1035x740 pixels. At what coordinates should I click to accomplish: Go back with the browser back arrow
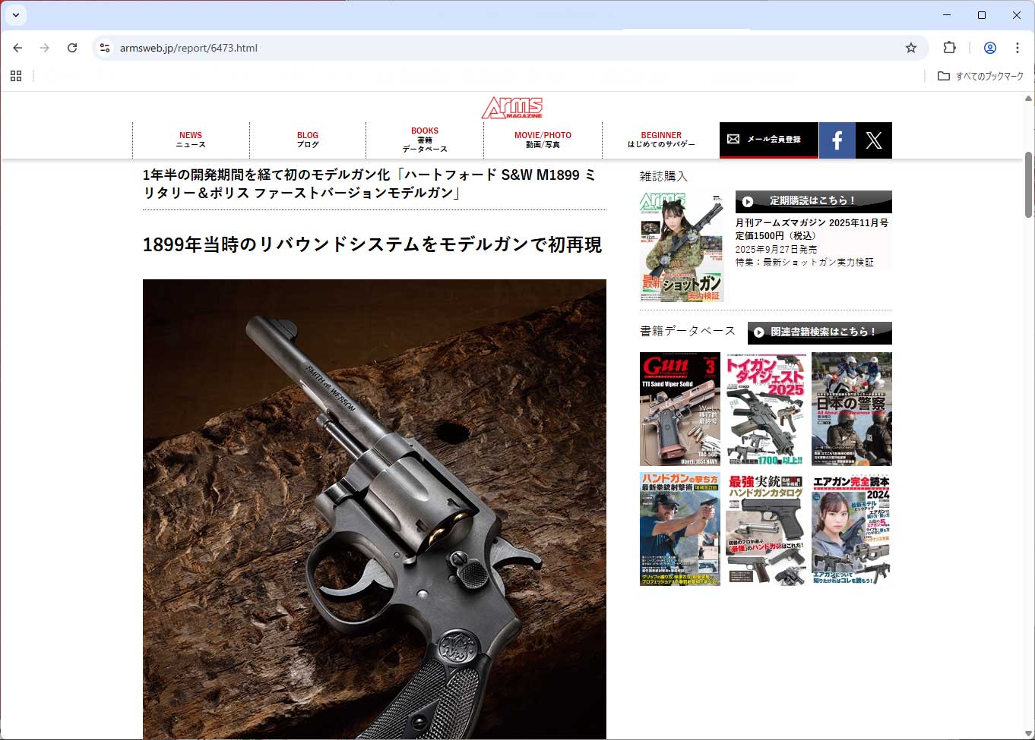pos(17,48)
